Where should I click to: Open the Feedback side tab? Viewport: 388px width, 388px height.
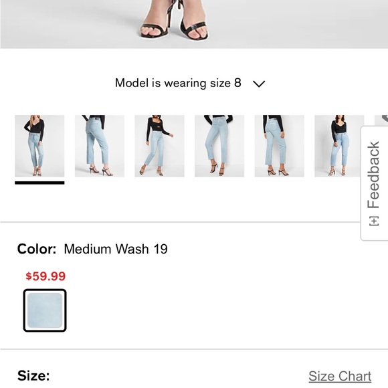pyautogui.click(x=374, y=183)
